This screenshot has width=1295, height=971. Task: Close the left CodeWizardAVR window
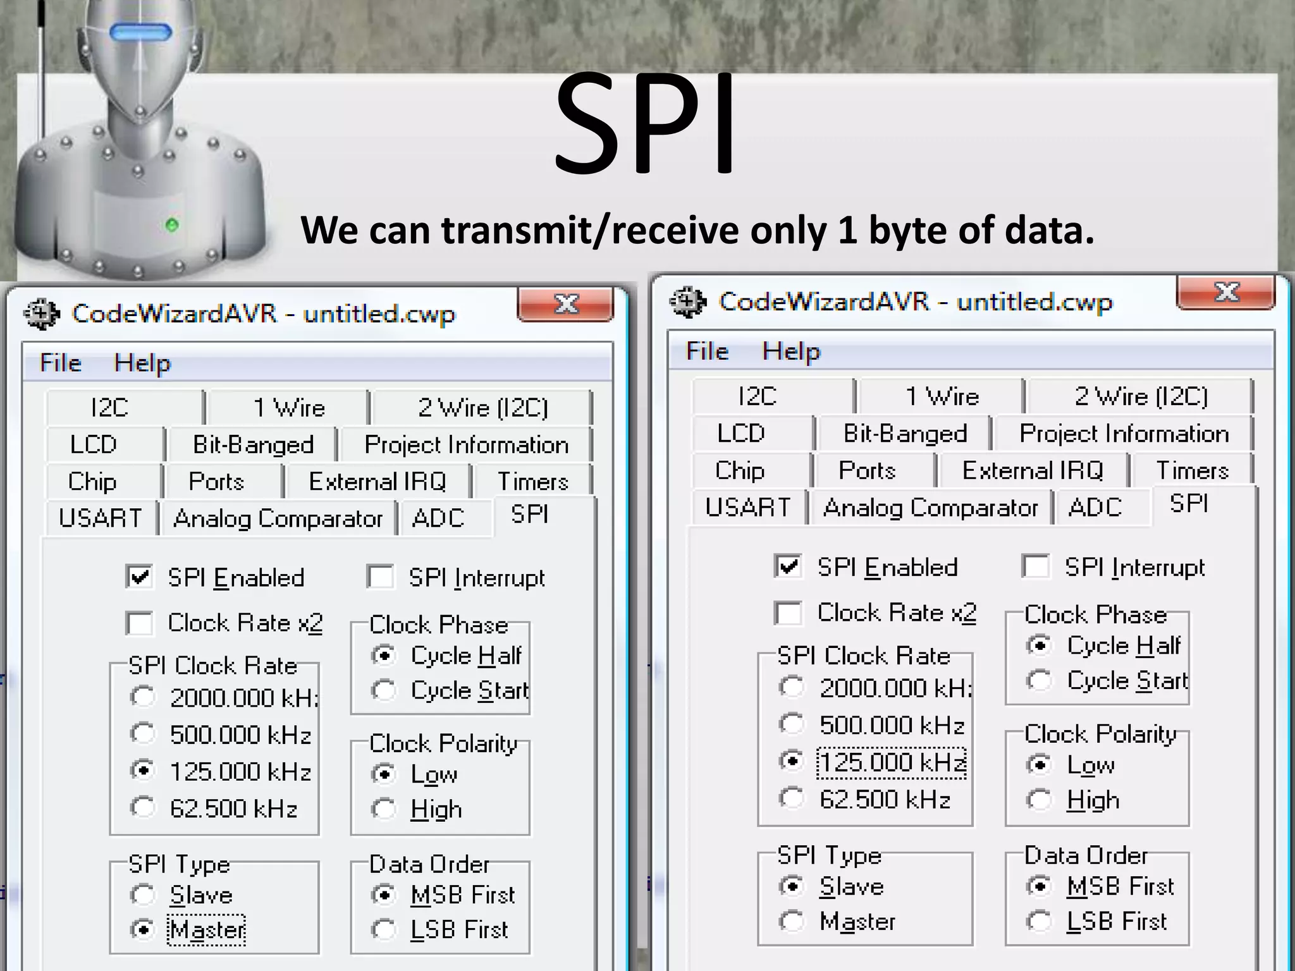[x=565, y=304]
